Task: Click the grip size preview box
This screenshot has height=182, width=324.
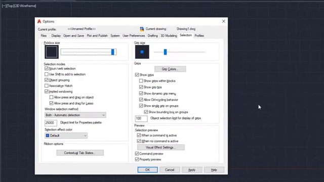Action: pyautogui.click(x=142, y=52)
